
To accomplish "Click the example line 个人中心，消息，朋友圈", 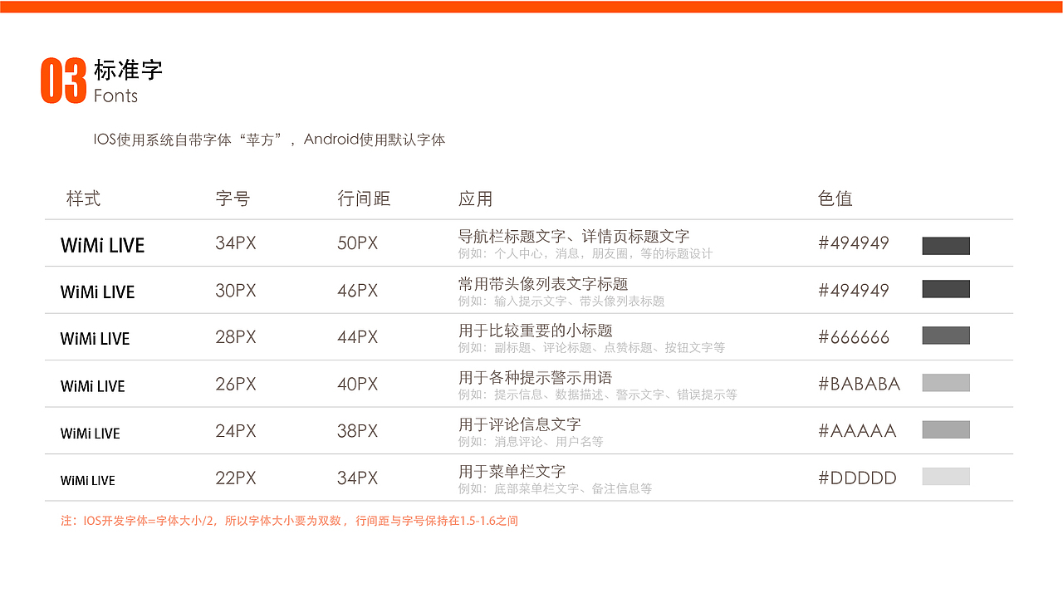I will pos(585,254).
